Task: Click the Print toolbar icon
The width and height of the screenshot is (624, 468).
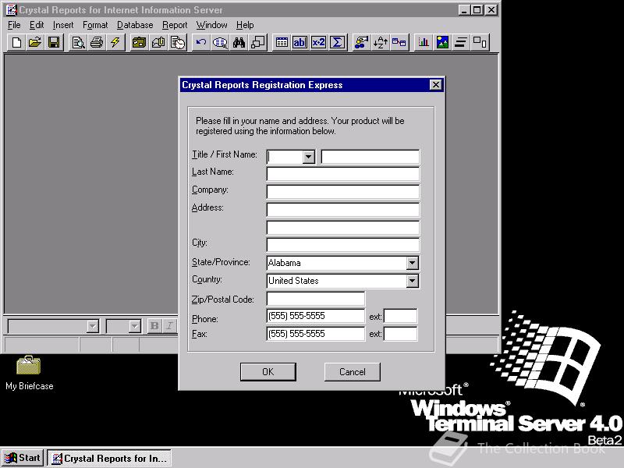Action: (97, 42)
